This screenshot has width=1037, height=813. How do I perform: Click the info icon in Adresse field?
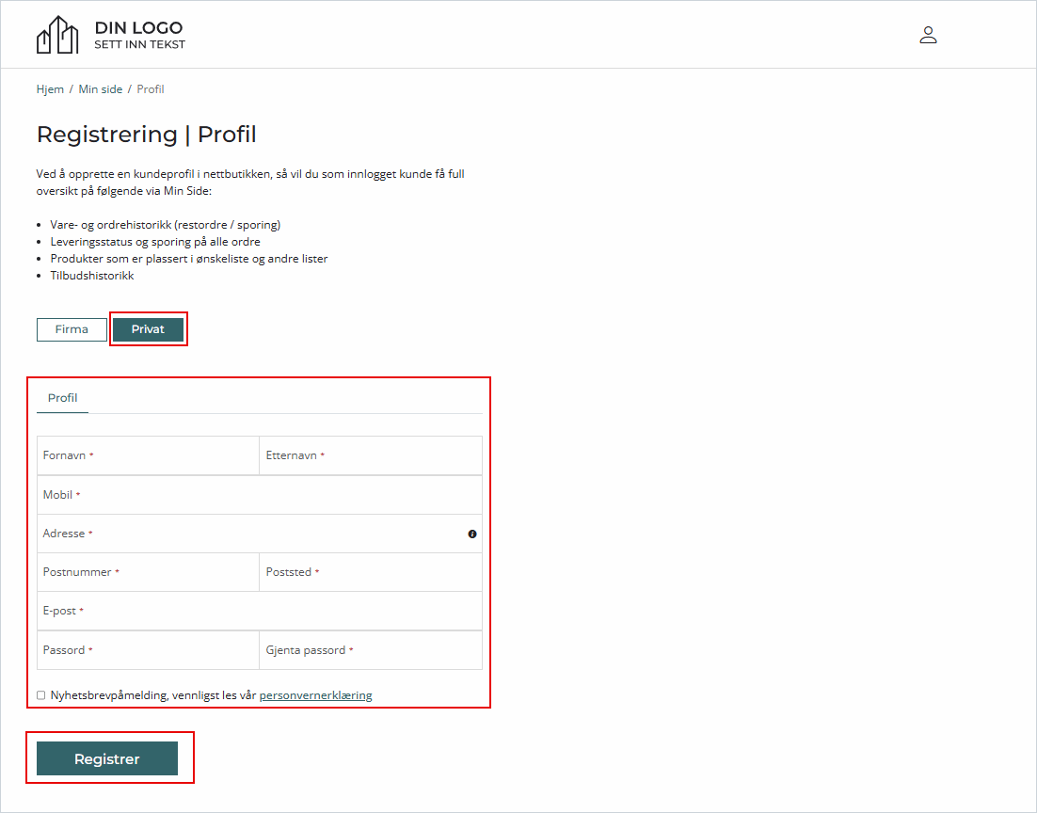tap(472, 534)
